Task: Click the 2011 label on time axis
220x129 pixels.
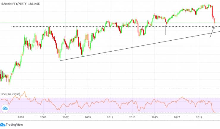Action: click(110, 117)
